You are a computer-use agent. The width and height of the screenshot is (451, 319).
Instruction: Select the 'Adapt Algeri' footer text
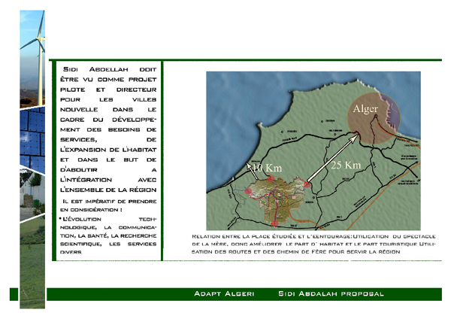[224, 293]
